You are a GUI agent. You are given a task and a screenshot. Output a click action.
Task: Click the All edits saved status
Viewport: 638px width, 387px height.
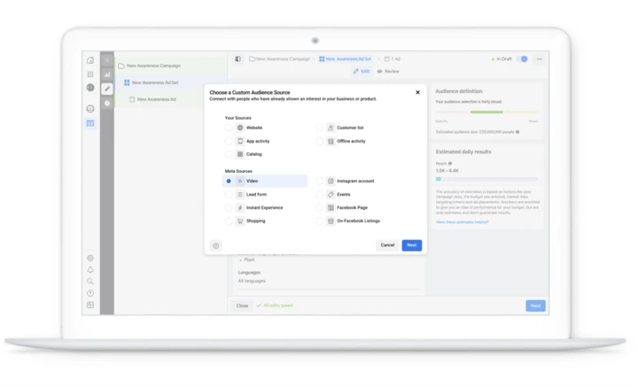click(275, 306)
